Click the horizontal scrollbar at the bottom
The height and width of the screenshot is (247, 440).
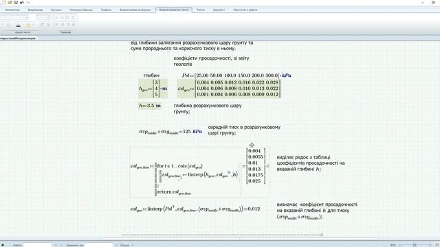pos(239,239)
